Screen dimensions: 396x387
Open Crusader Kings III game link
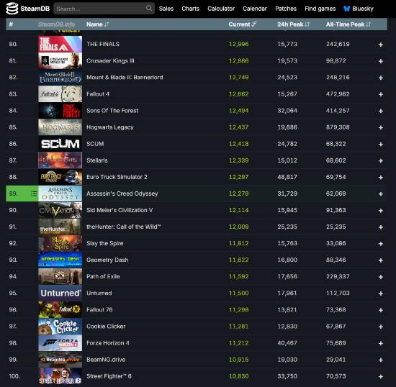[x=110, y=61]
